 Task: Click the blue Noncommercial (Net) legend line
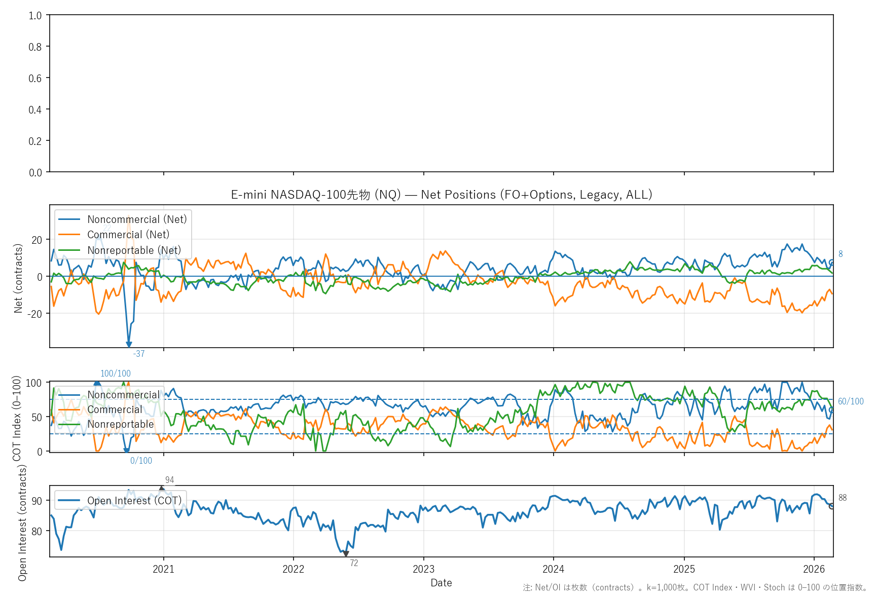tap(69, 219)
